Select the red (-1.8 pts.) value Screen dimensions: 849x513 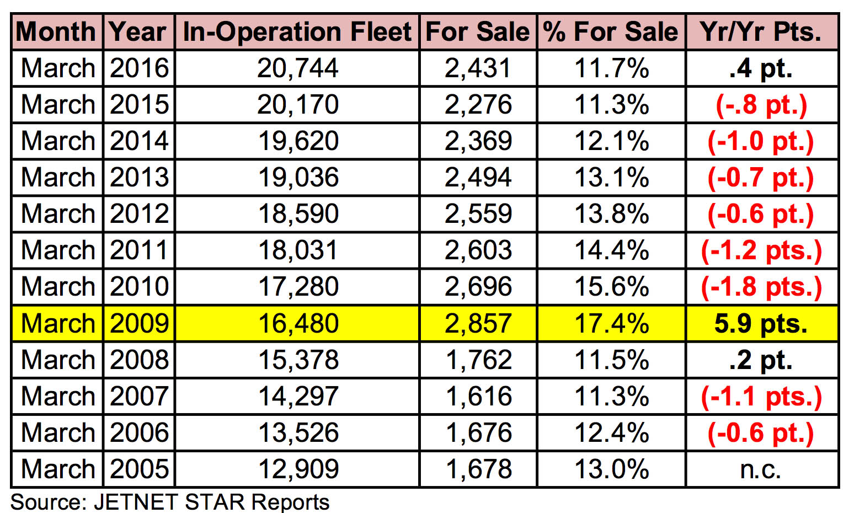tap(761, 287)
